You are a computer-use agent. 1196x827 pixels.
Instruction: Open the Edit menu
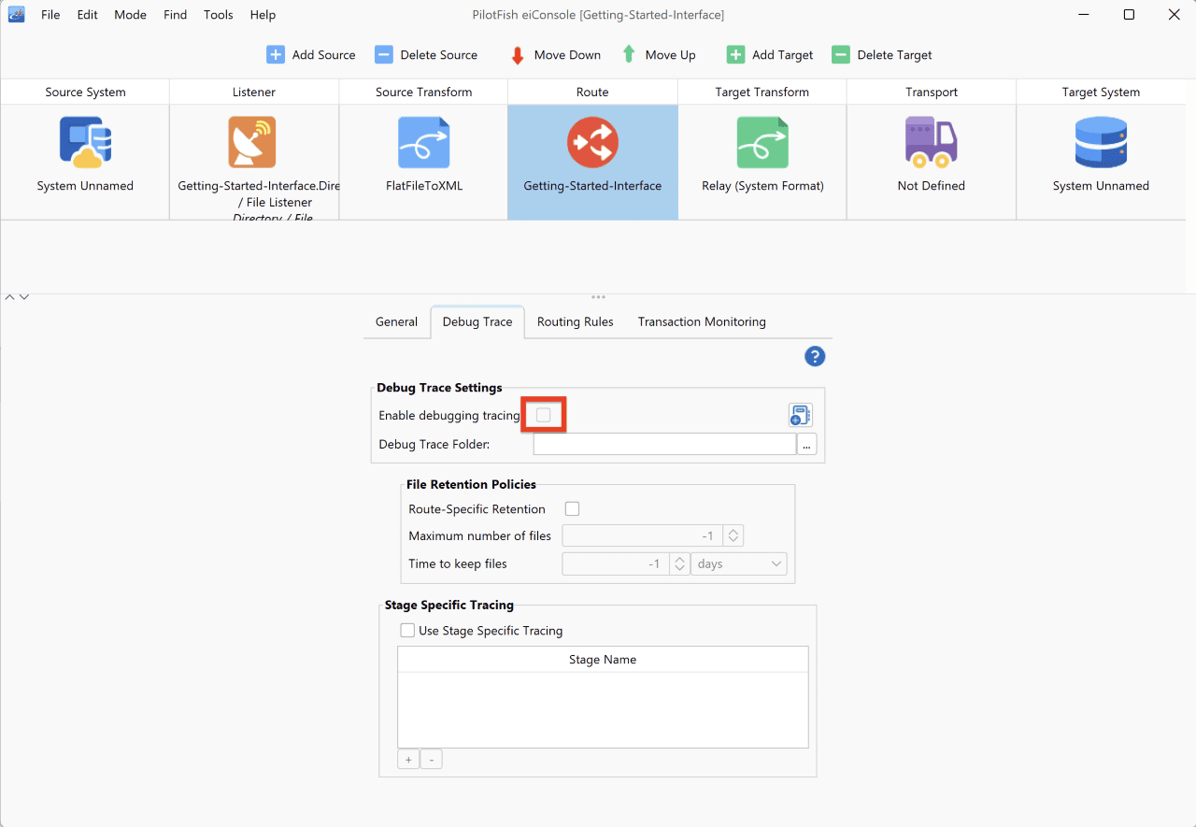(x=88, y=15)
